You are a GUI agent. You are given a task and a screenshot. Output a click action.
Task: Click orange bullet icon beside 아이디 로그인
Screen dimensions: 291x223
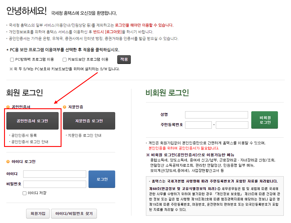pos(8,161)
